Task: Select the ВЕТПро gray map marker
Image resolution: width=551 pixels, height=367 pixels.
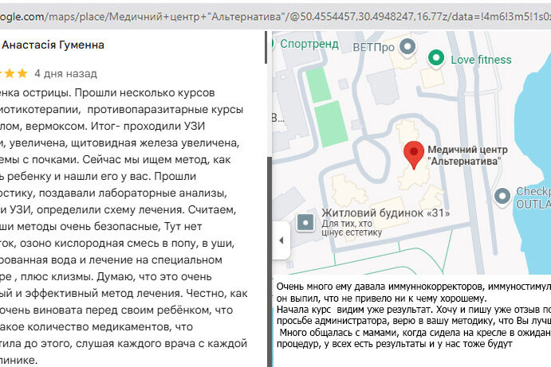Action: tap(408, 48)
